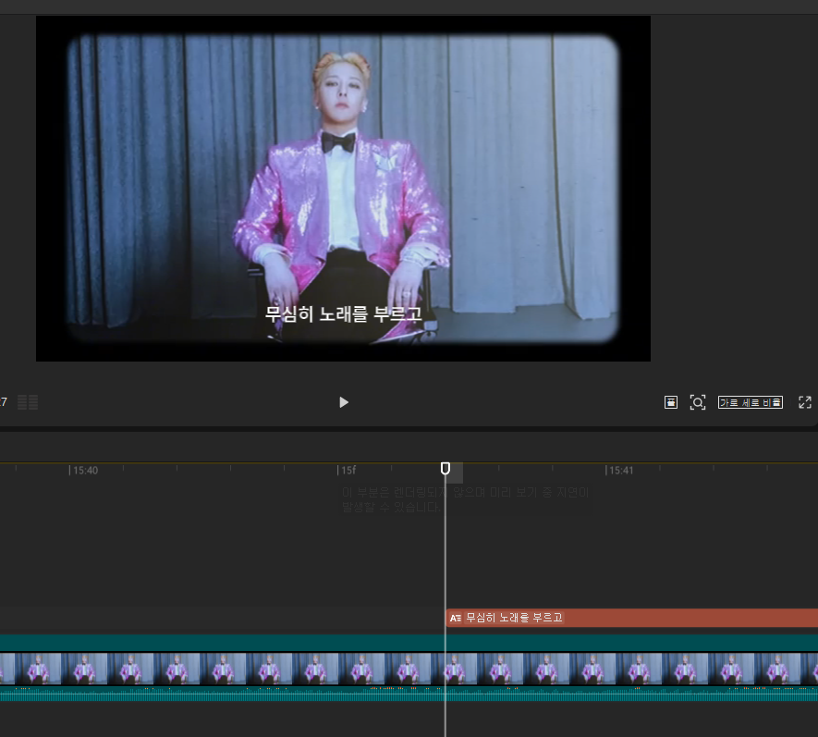Enter fullscreen preview mode
This screenshot has width=818, height=737.
(805, 402)
